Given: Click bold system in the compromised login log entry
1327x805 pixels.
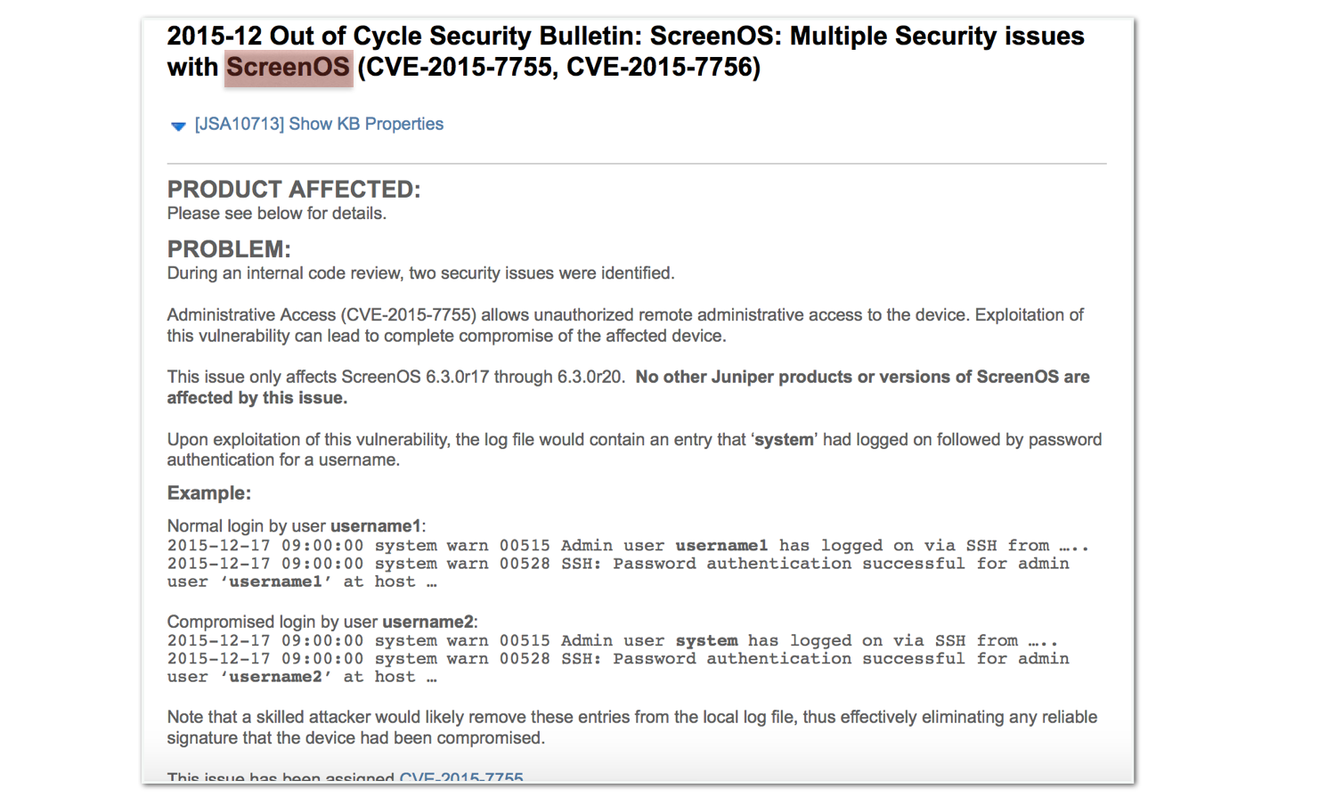Looking at the screenshot, I should (x=706, y=641).
